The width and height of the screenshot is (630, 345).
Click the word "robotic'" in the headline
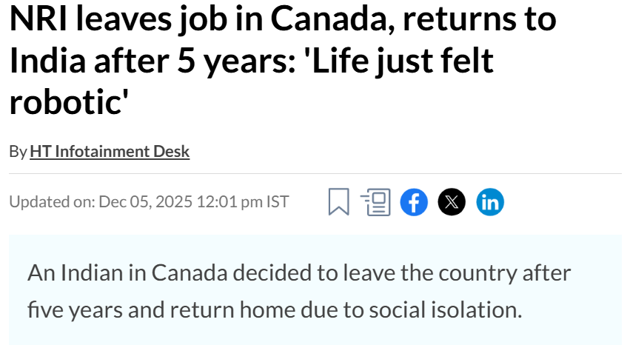[65, 102]
